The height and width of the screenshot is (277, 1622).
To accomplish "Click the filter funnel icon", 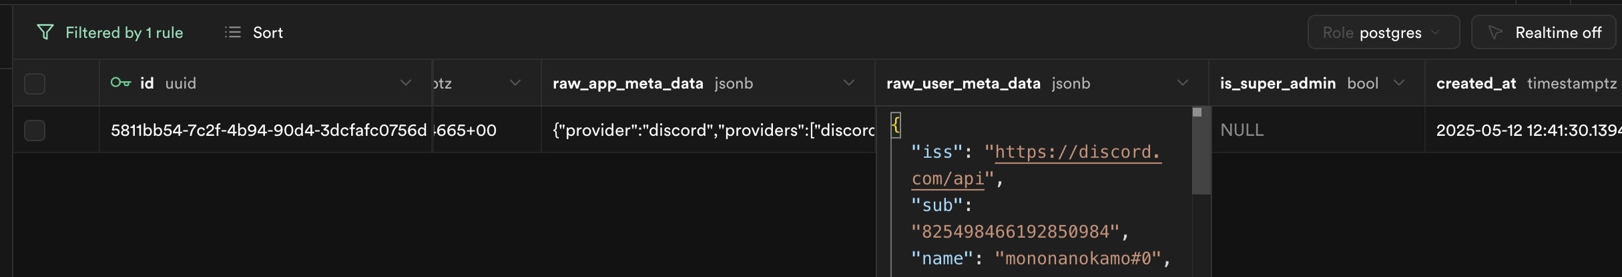I will [45, 32].
